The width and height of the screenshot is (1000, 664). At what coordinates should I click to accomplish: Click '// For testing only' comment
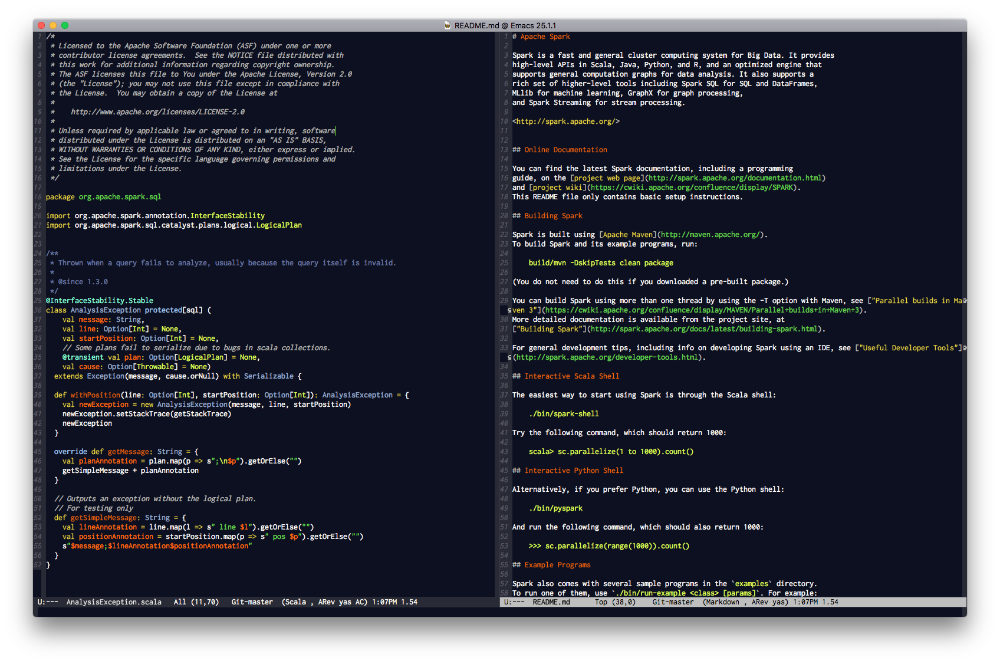click(94, 508)
